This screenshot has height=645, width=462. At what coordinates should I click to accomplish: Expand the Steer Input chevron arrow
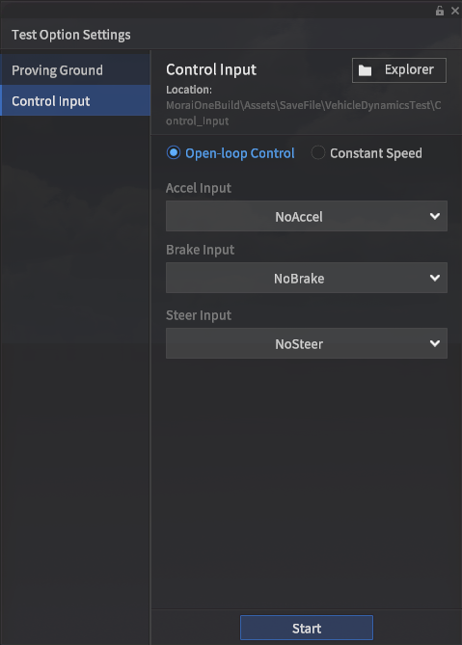pos(435,343)
